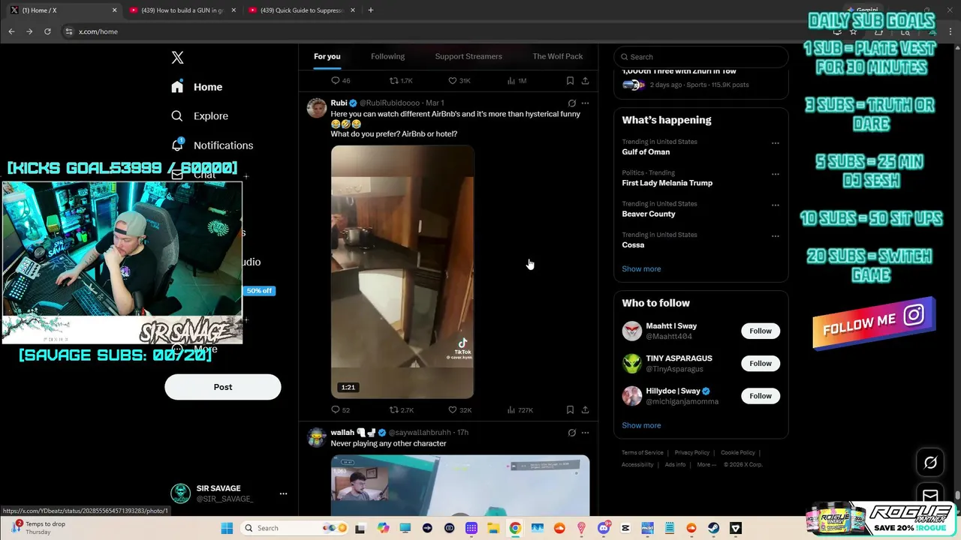Open Hillydoe | Sway profile avatar

point(632,395)
